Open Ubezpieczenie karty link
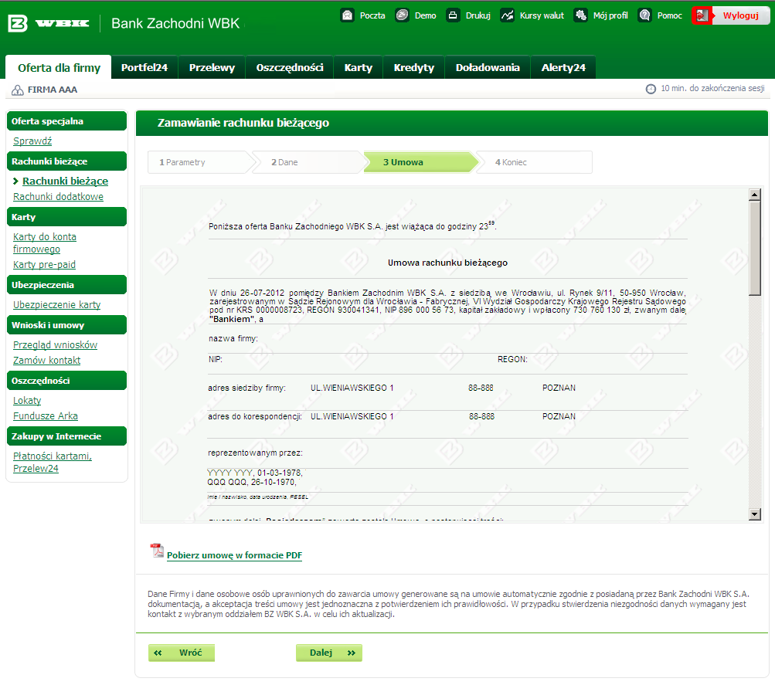Viewport: 775px width, 685px height. (57, 305)
